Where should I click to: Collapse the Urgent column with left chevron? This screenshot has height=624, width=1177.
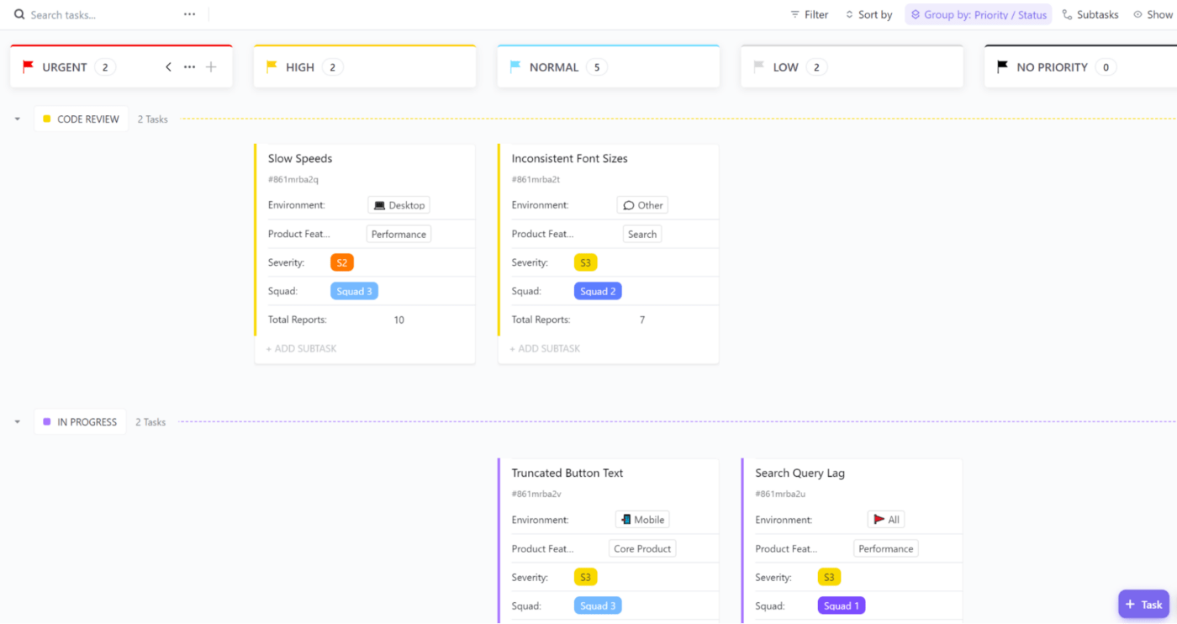(168, 67)
